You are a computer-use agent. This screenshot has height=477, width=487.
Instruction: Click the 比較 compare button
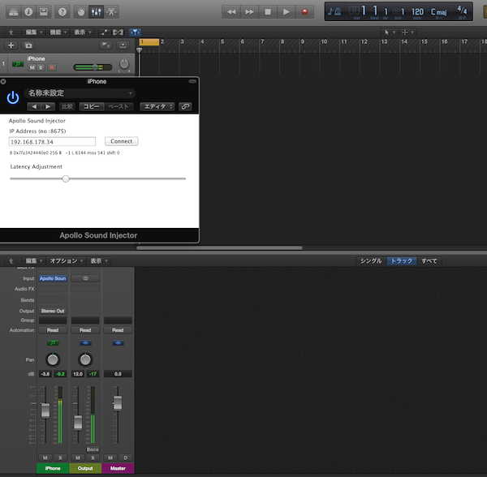[67, 106]
